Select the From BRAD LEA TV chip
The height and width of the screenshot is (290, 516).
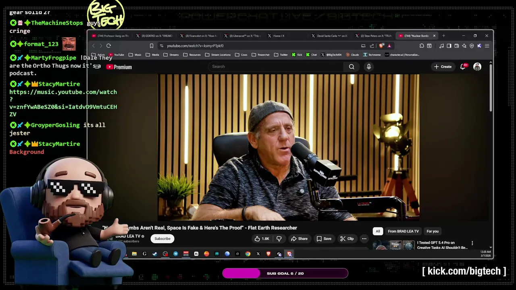coord(403,231)
